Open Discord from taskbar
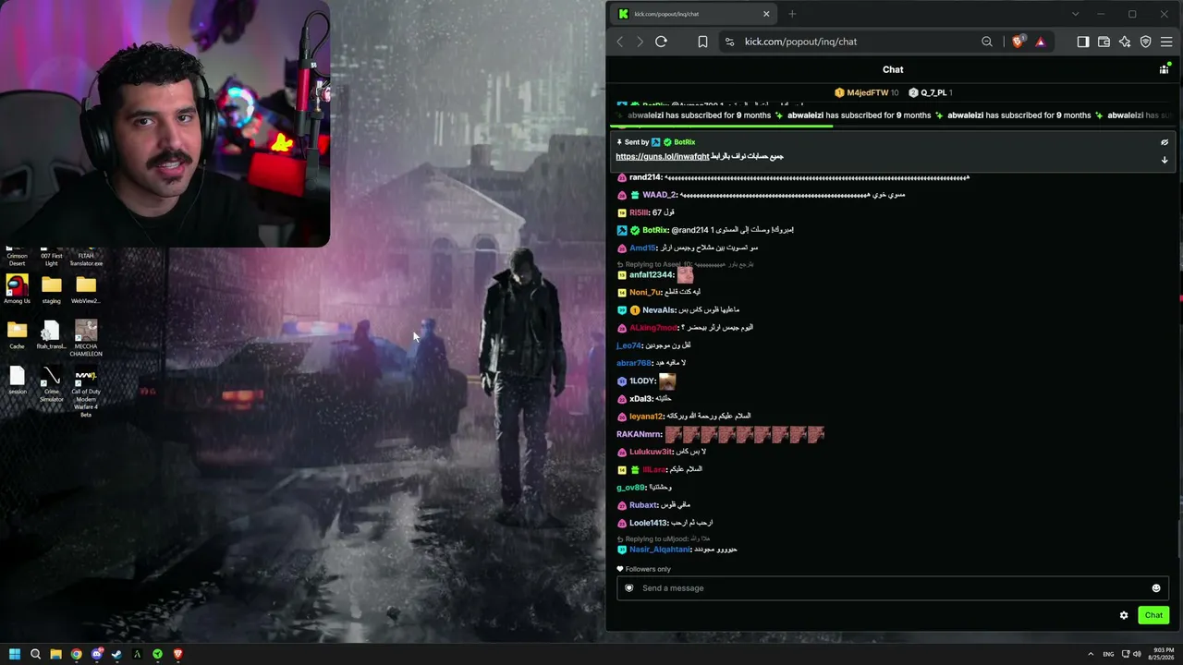The height and width of the screenshot is (665, 1183). point(96,654)
